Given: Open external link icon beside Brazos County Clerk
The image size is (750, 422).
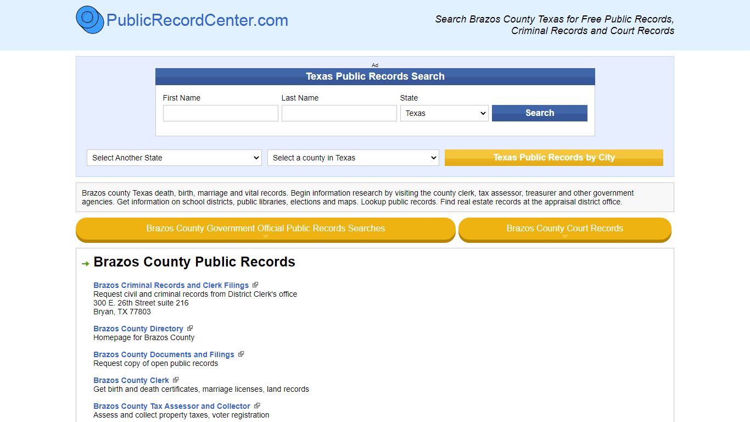Looking at the screenshot, I should pos(176,380).
